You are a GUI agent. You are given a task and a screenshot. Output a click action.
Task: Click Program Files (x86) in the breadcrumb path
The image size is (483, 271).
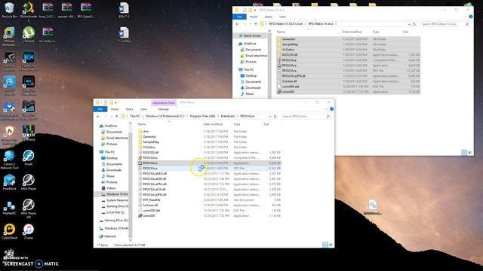(203, 116)
